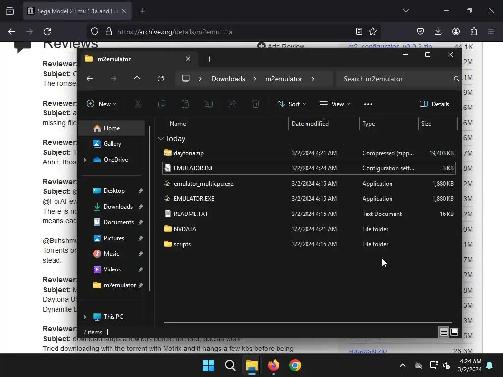
Task: Collapse the Today group
Action: tap(161, 139)
